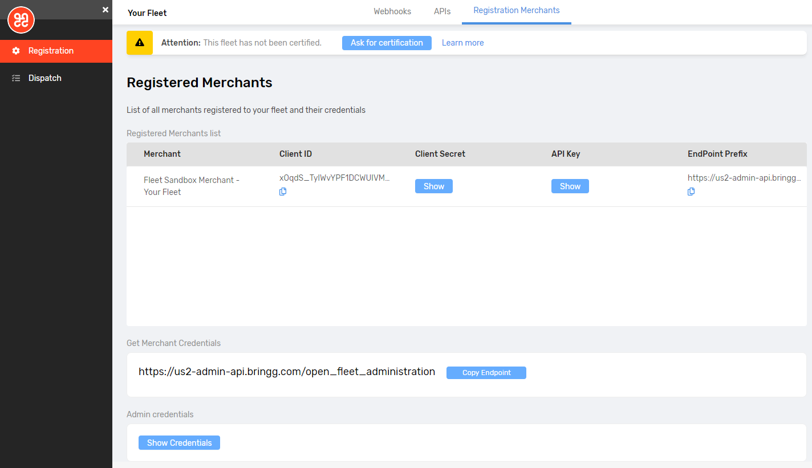Click the Bringg logo icon
Viewport: 812px width, 468px height.
click(21, 20)
